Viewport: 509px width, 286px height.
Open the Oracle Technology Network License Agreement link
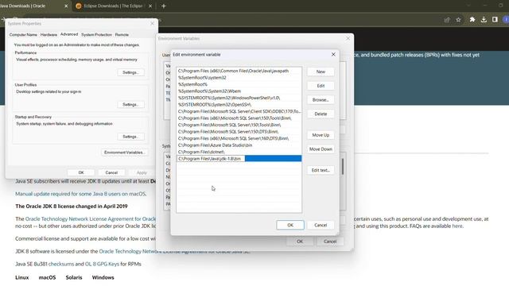[x=91, y=219]
